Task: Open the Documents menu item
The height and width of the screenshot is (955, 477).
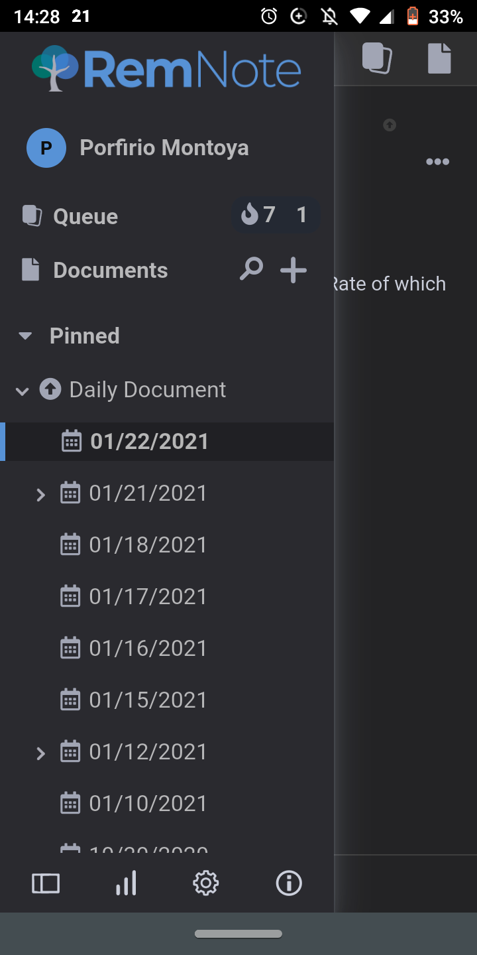Action: click(110, 270)
